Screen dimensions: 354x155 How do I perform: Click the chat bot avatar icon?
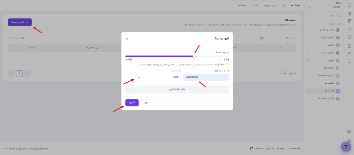346,147
